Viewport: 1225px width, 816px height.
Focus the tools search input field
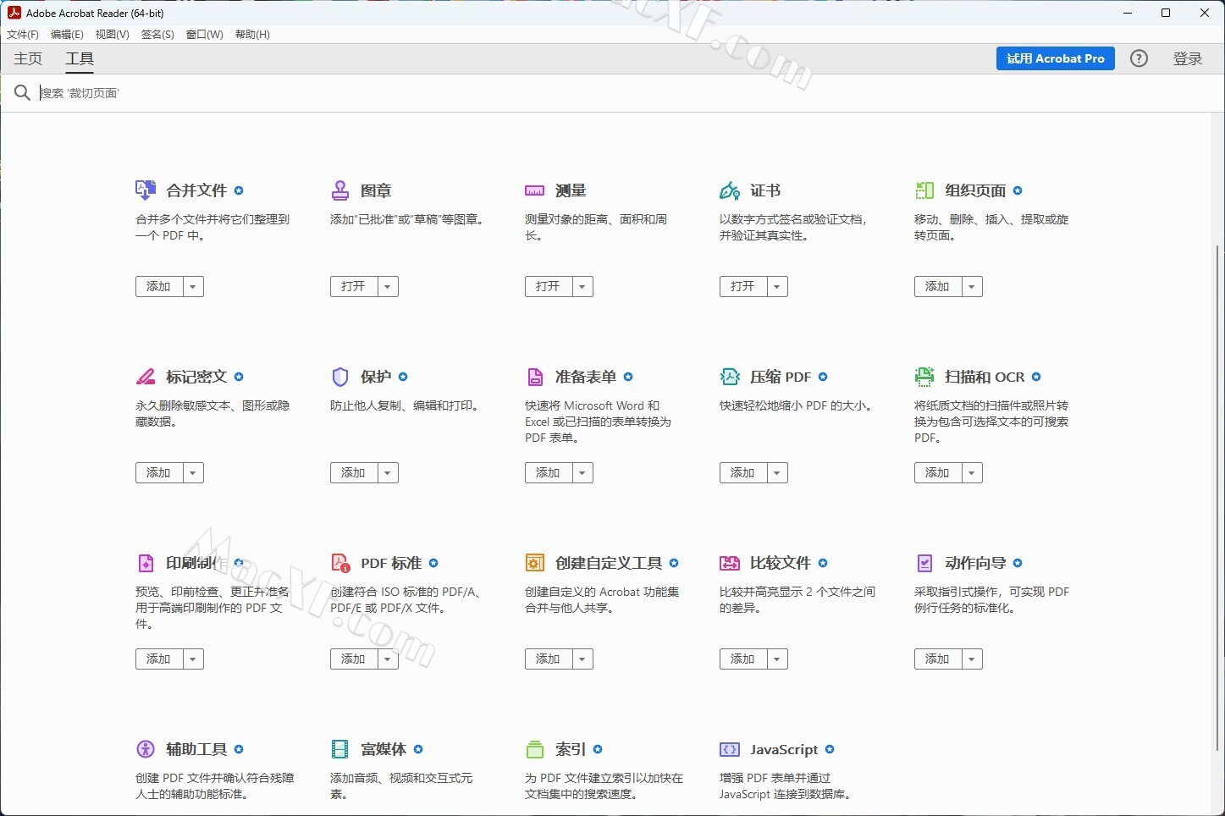coord(626,93)
